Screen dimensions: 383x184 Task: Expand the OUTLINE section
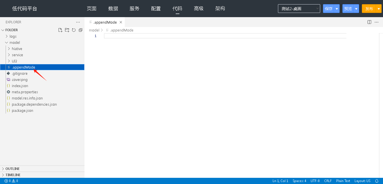point(12,169)
